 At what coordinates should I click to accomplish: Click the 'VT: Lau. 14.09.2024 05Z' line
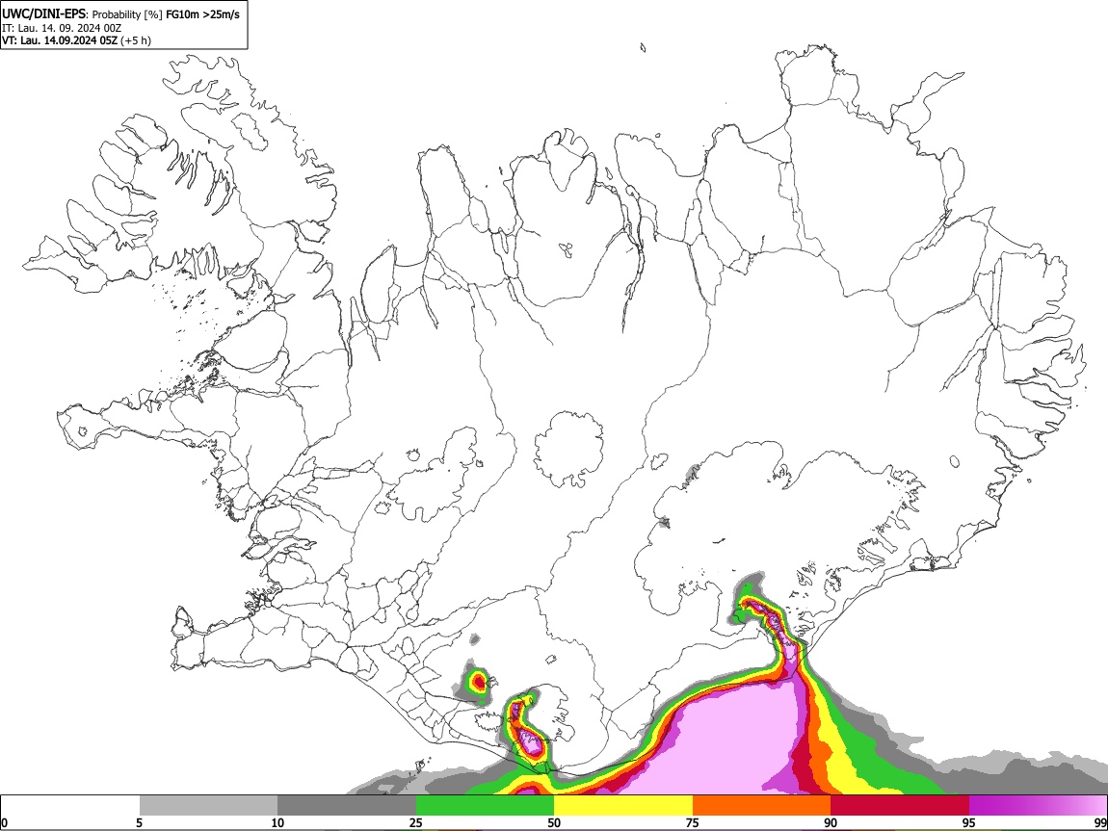tap(60, 40)
